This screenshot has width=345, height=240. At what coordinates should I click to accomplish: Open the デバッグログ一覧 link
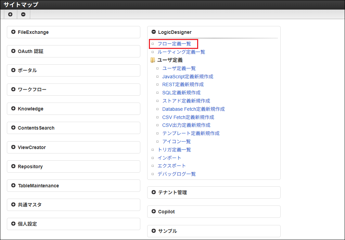[x=177, y=174]
